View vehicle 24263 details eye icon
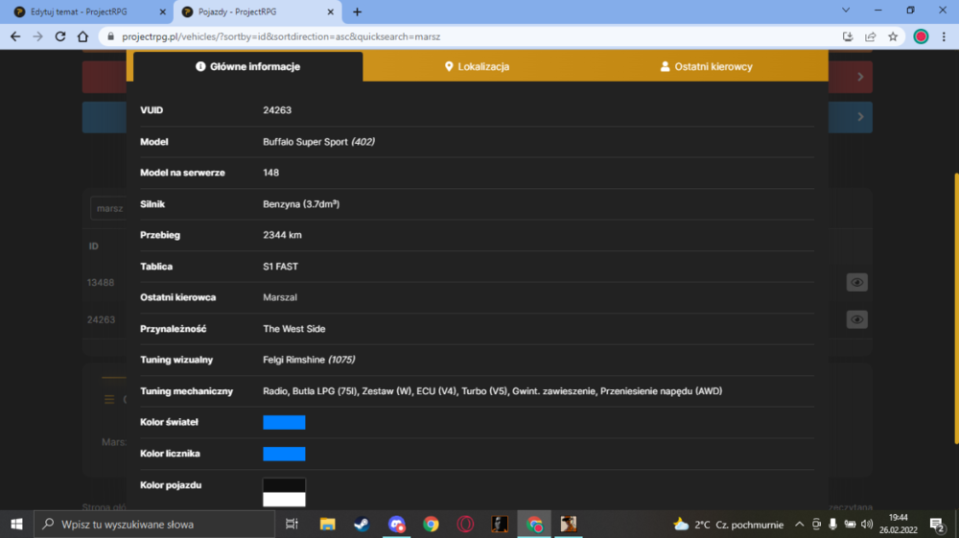Viewport: 959px width, 538px height. coord(856,319)
